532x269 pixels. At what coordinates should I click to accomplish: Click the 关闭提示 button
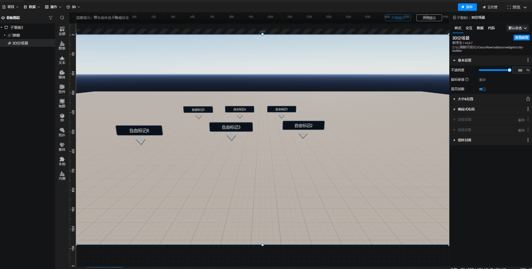429,18
